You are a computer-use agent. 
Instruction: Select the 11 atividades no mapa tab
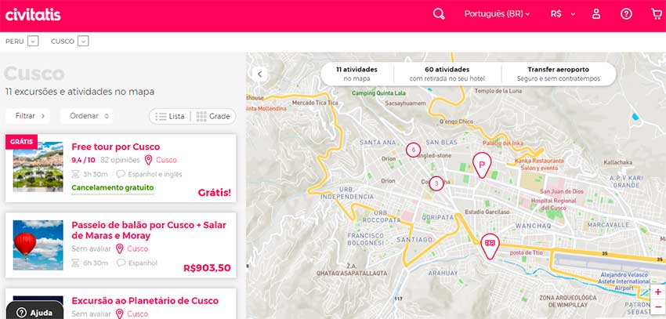357,74
